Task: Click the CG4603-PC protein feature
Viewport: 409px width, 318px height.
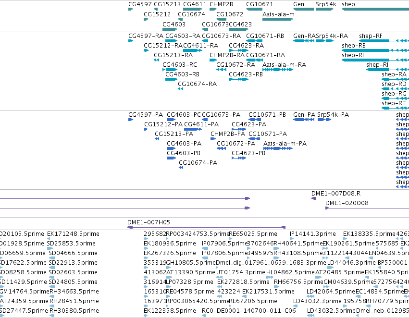Action: pyautogui.click(x=171, y=120)
